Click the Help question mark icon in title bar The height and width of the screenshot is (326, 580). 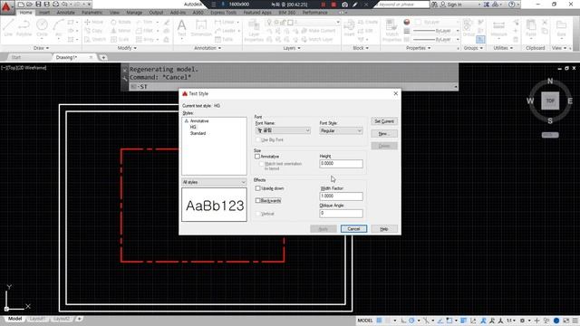tap(511, 5)
